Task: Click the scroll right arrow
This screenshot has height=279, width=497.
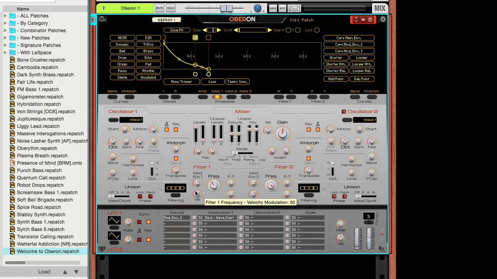Action: [x=270, y=30]
